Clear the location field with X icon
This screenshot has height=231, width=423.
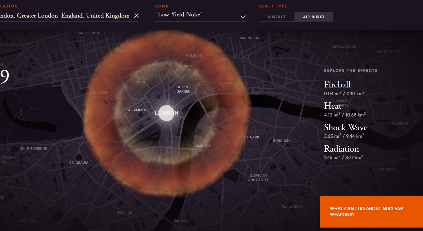[x=136, y=16]
